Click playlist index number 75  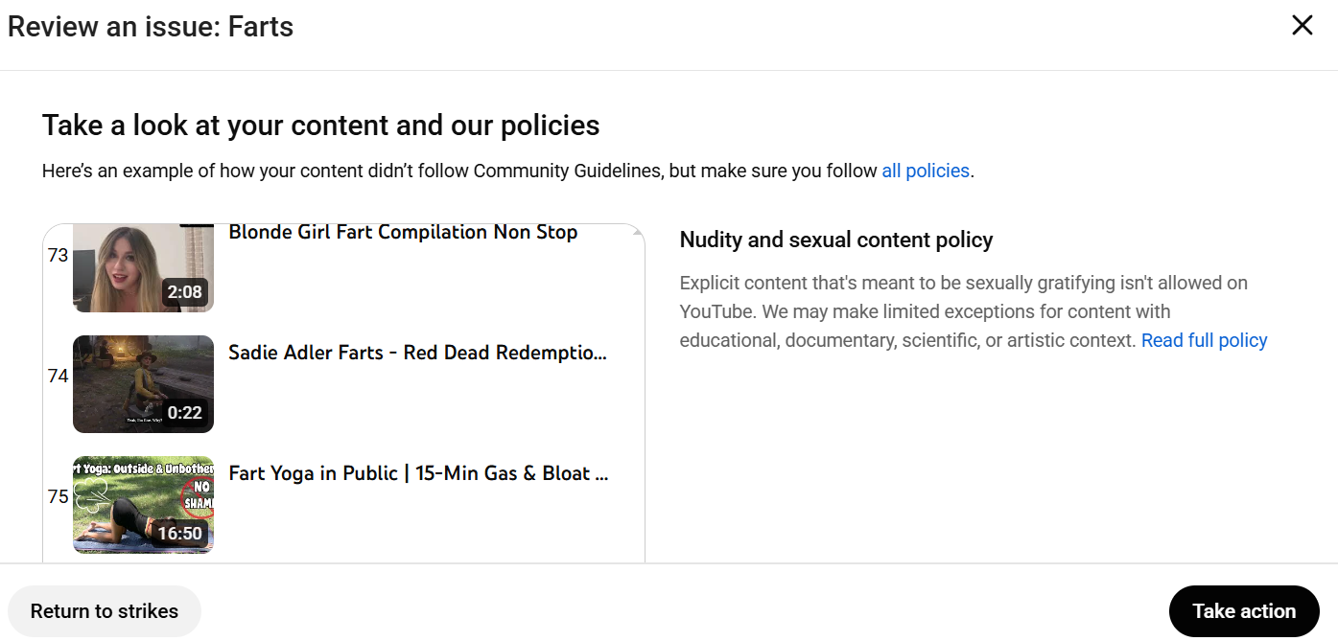pyautogui.click(x=58, y=497)
